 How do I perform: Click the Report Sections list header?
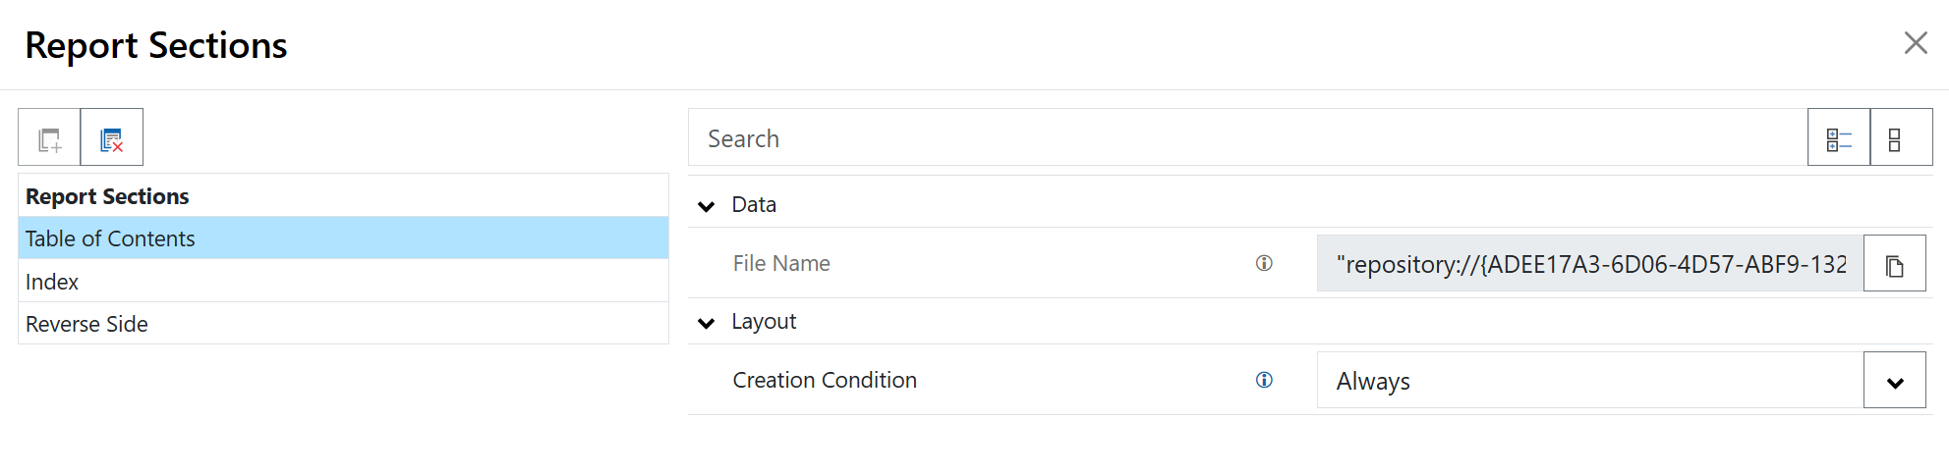[x=107, y=196]
